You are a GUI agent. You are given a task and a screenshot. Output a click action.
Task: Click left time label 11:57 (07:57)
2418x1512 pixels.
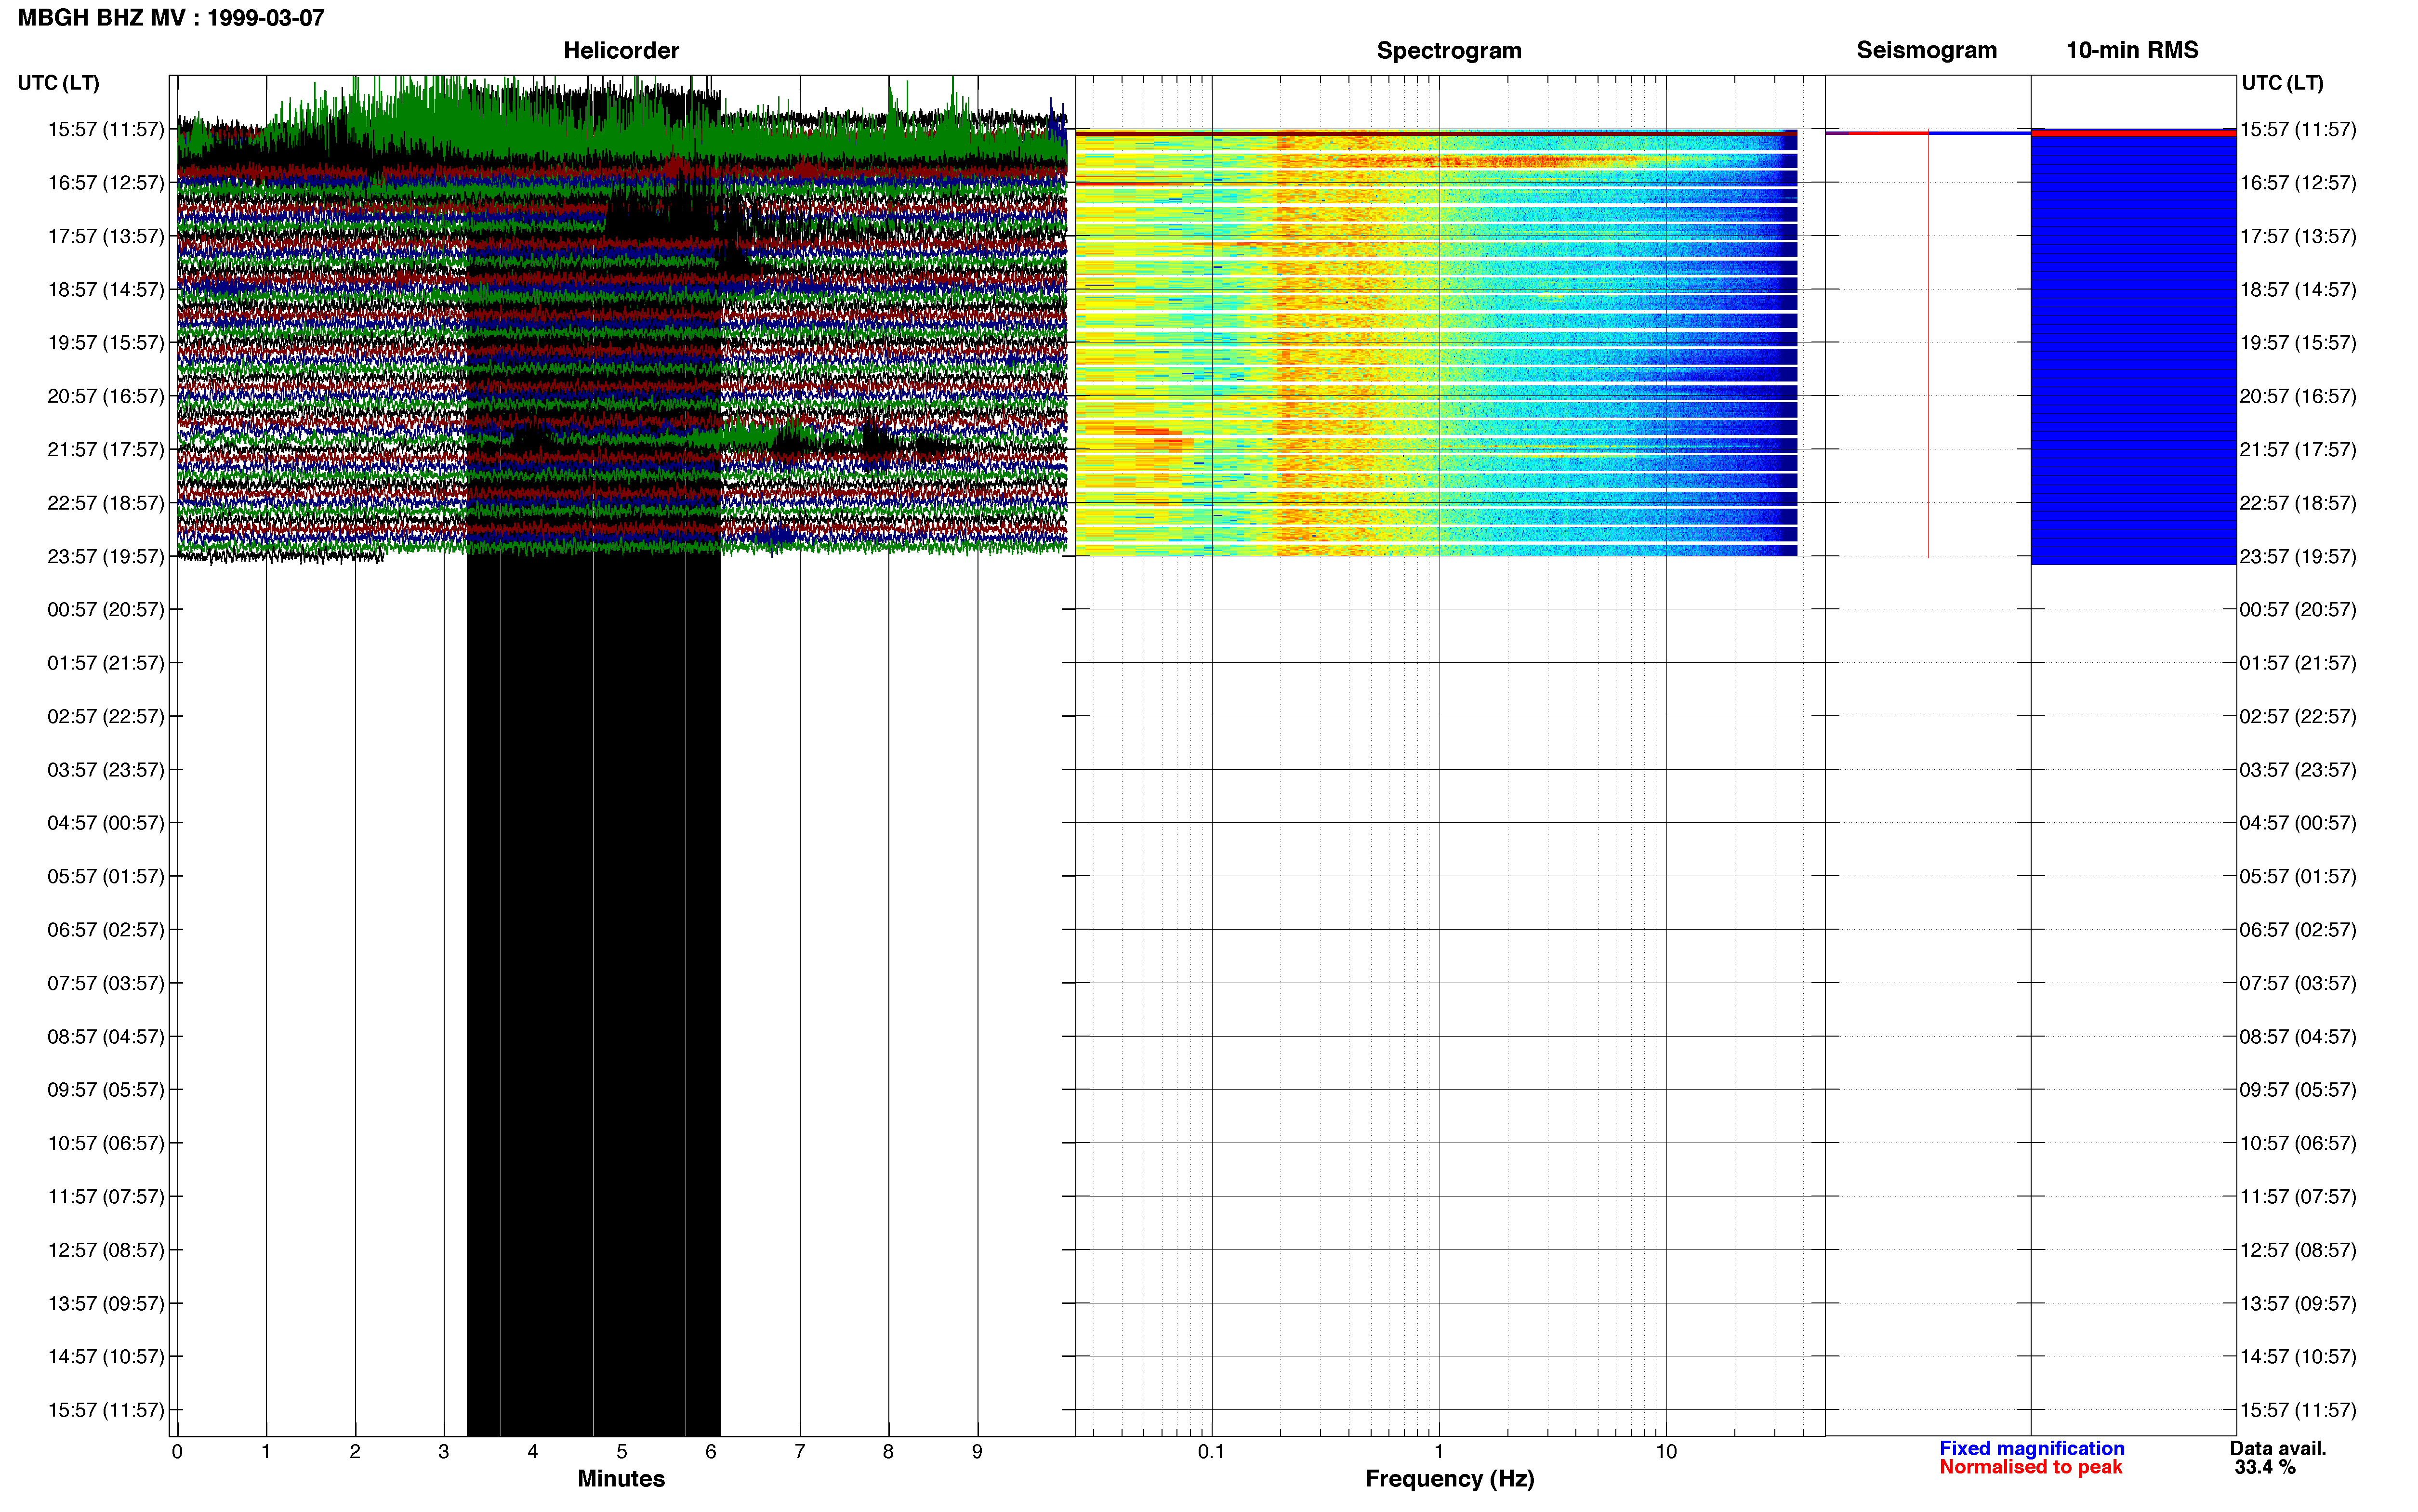coord(105,1196)
